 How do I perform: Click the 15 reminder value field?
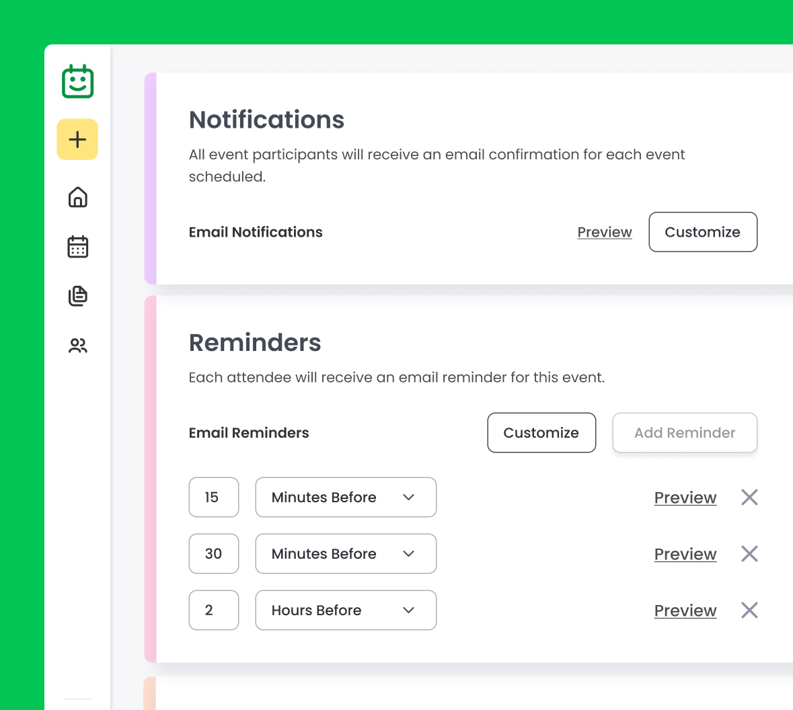214,497
